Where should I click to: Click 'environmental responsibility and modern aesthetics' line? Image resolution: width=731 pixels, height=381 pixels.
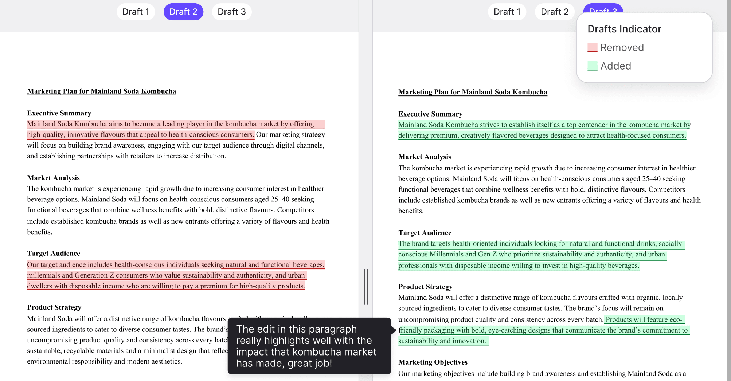(x=105, y=361)
